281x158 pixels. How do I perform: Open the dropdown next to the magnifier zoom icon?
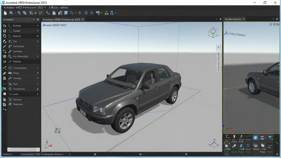coord(75,13)
